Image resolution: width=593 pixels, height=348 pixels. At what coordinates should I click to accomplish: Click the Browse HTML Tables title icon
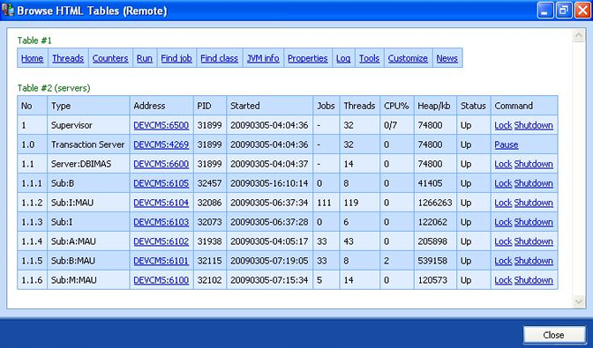[8, 11]
